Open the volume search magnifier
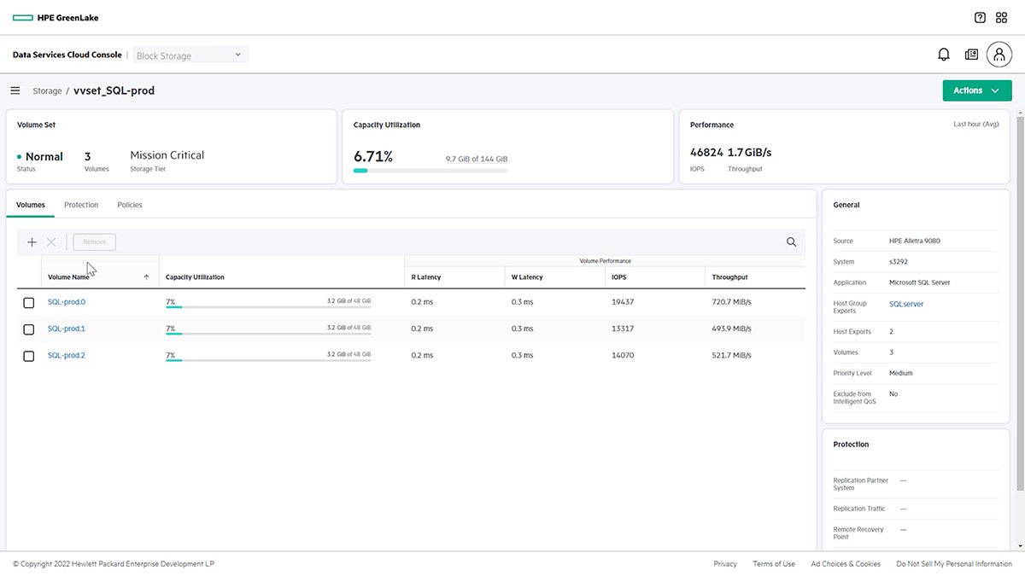This screenshot has height=576, width=1025. [x=791, y=241]
